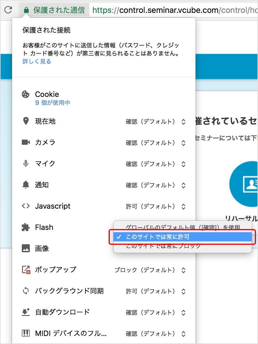This screenshot has width=258, height=344.
Task: Click the 自動ダウンロード label
Action: point(62,312)
